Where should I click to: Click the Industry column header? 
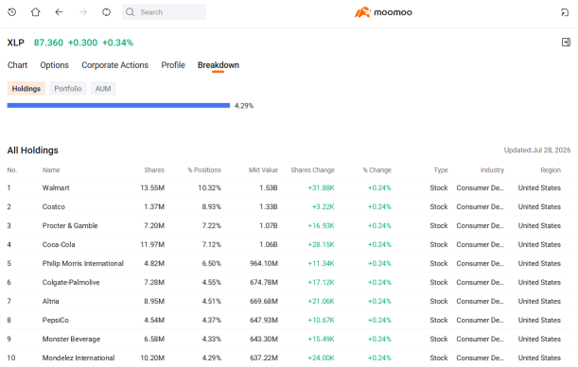pos(492,170)
